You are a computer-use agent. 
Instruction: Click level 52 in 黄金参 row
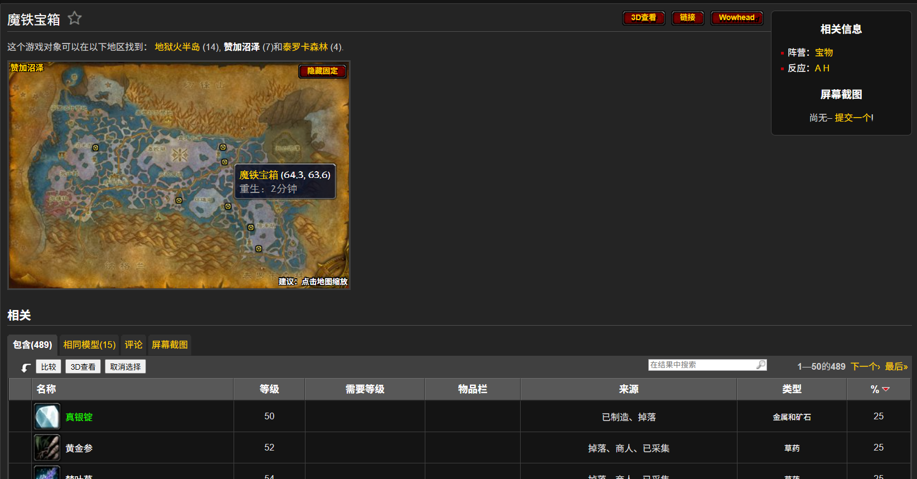click(x=269, y=448)
